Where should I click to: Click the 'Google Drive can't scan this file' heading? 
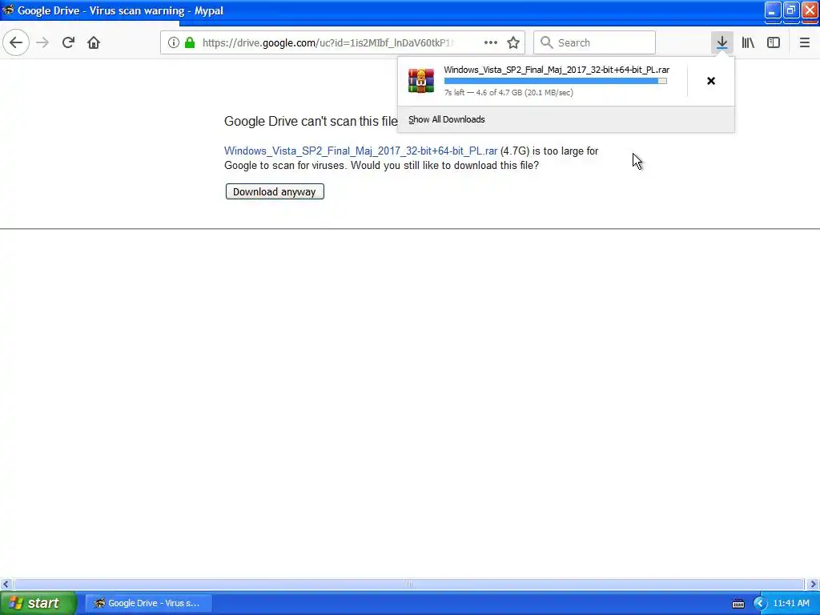point(311,122)
